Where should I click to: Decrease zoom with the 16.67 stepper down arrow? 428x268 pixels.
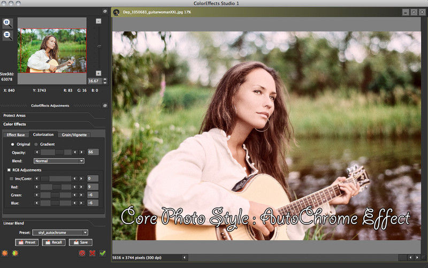click(x=105, y=83)
